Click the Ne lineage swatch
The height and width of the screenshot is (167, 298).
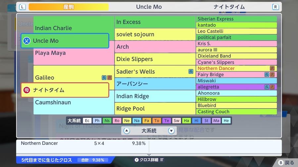[x=127, y=120]
